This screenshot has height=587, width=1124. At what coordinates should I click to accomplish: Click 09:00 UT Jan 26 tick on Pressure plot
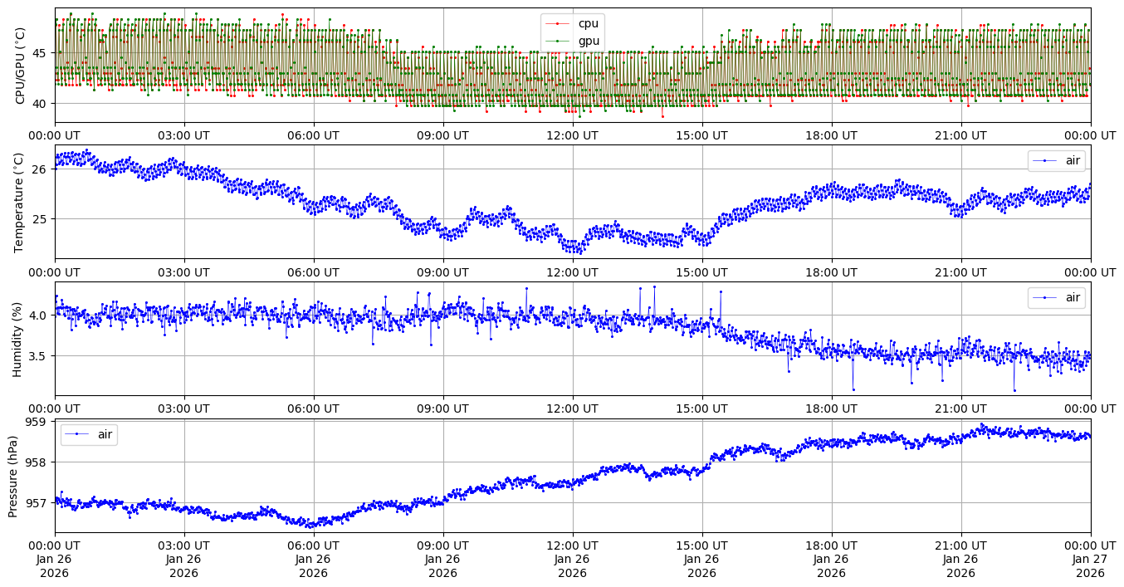442,559
